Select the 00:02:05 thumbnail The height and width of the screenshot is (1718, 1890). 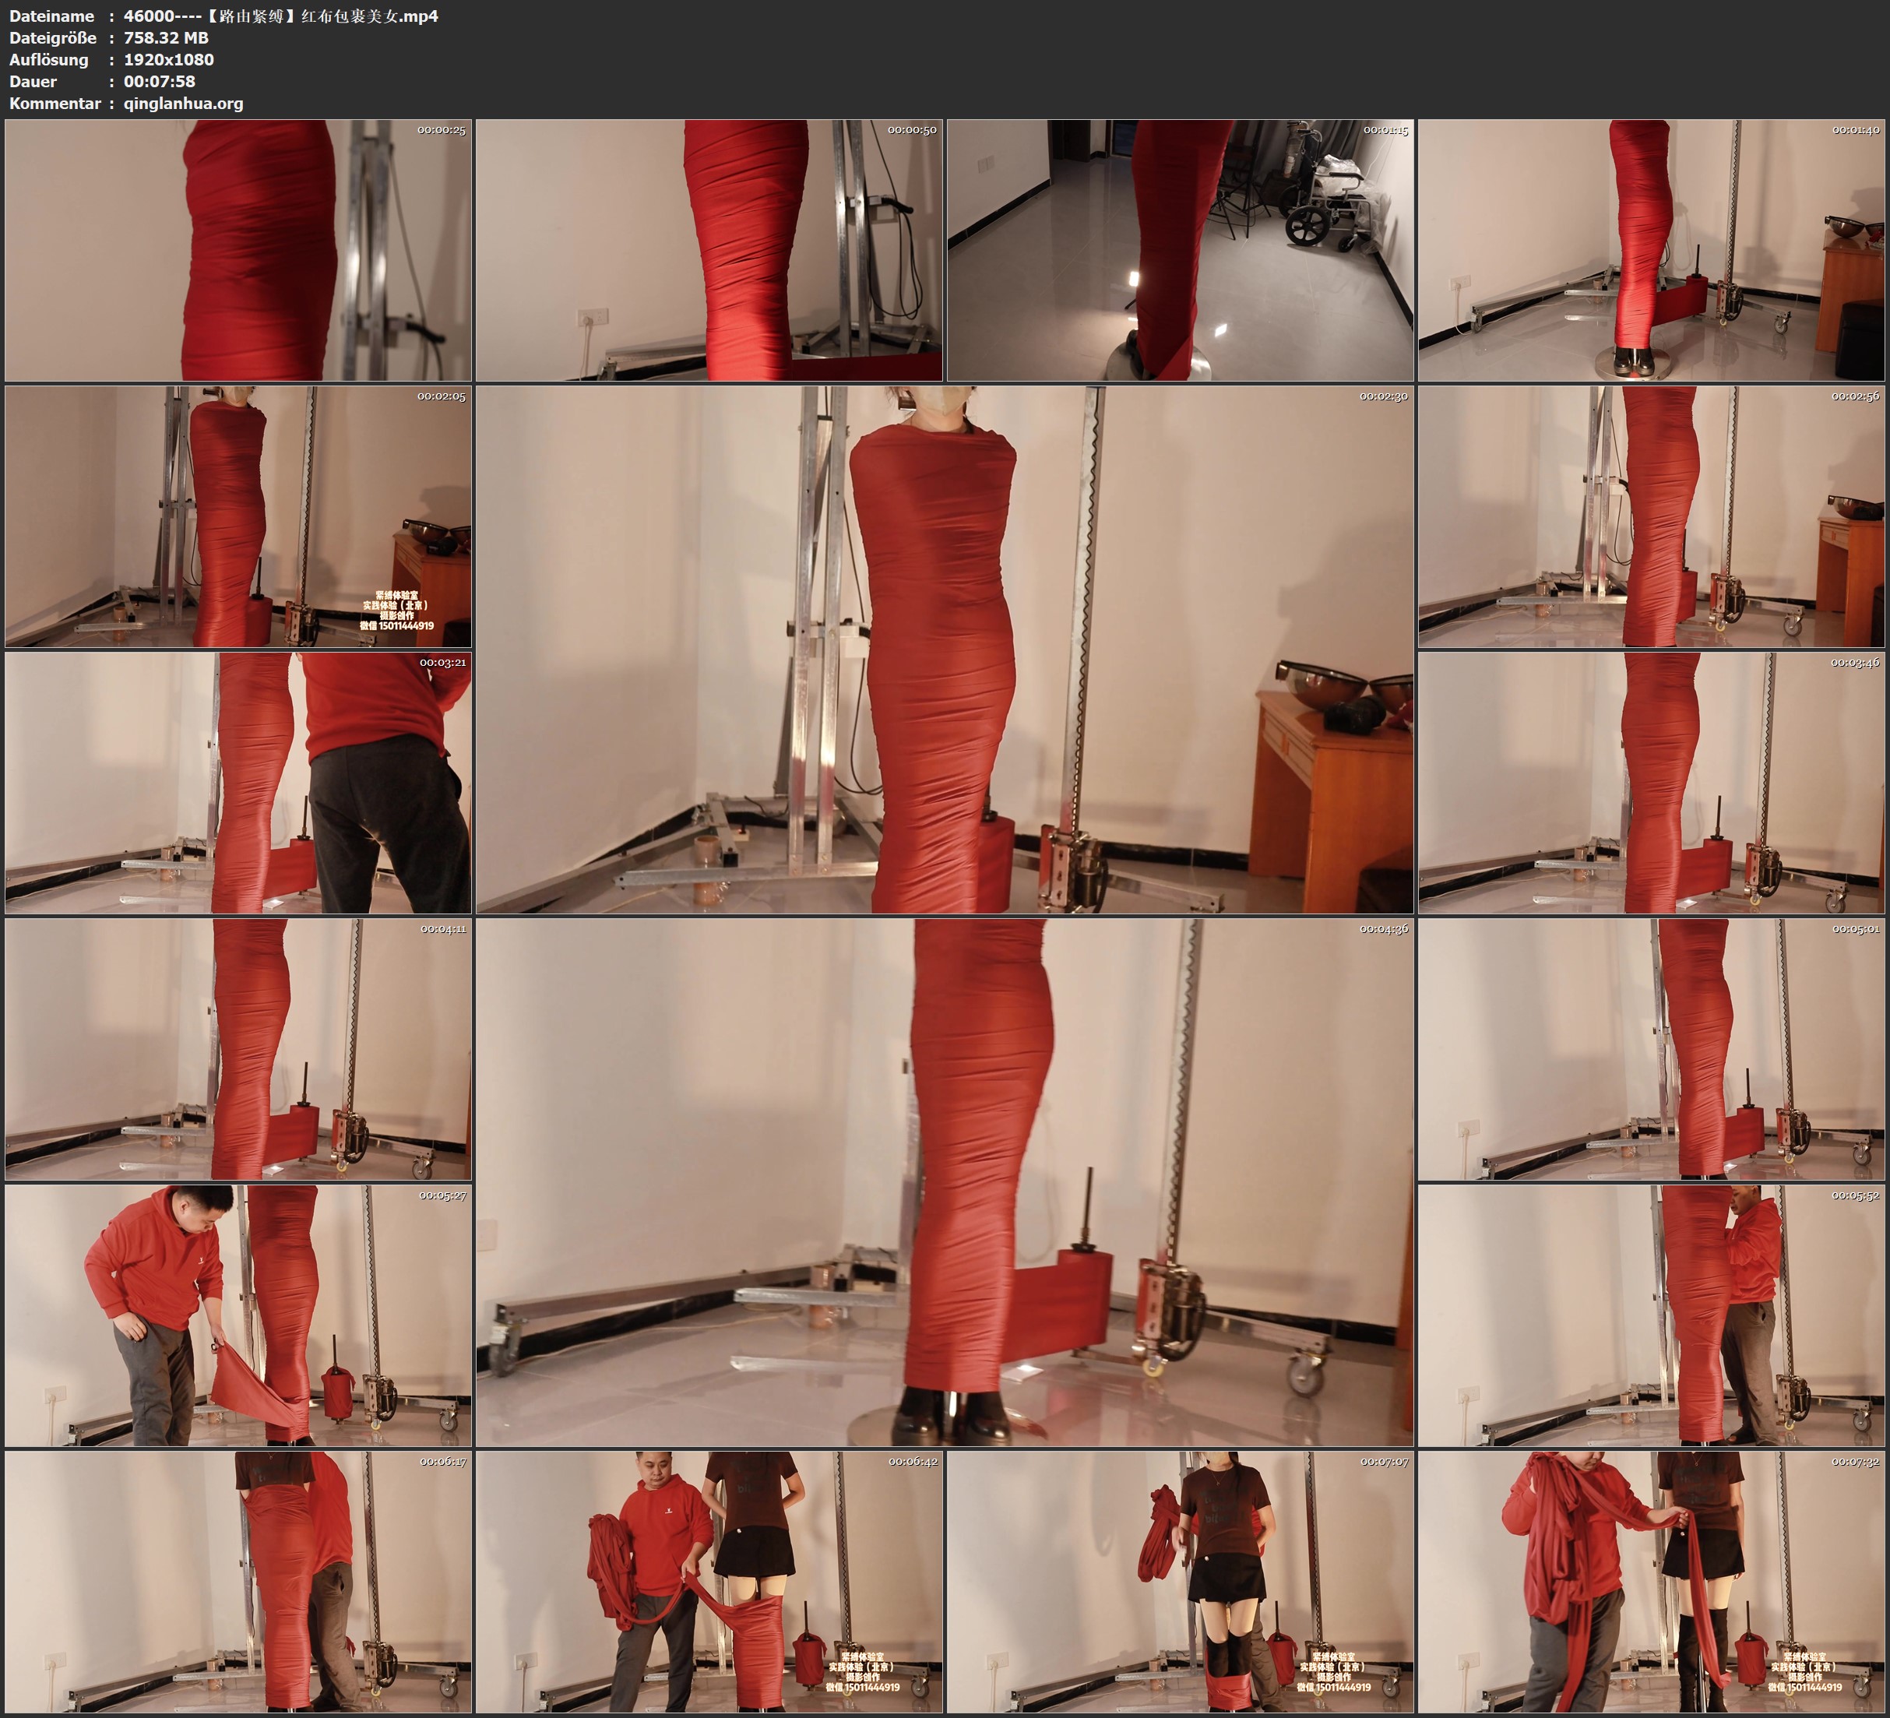[x=238, y=516]
